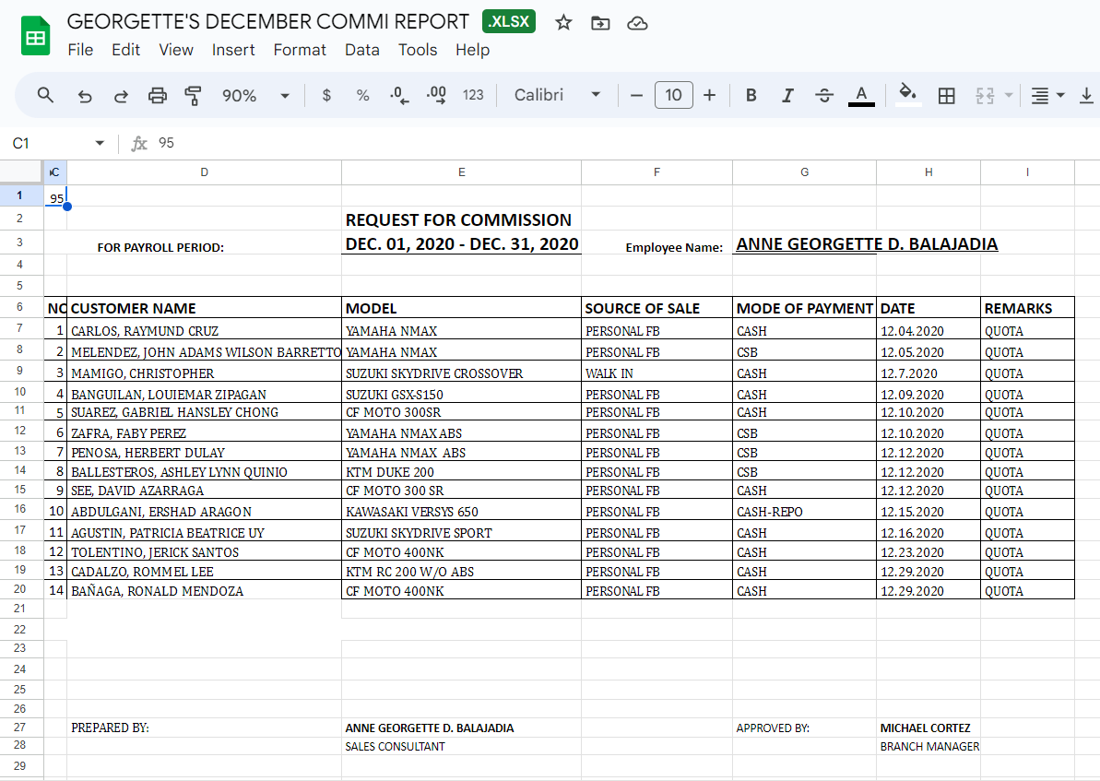Click the font size field showing 10

(x=673, y=95)
